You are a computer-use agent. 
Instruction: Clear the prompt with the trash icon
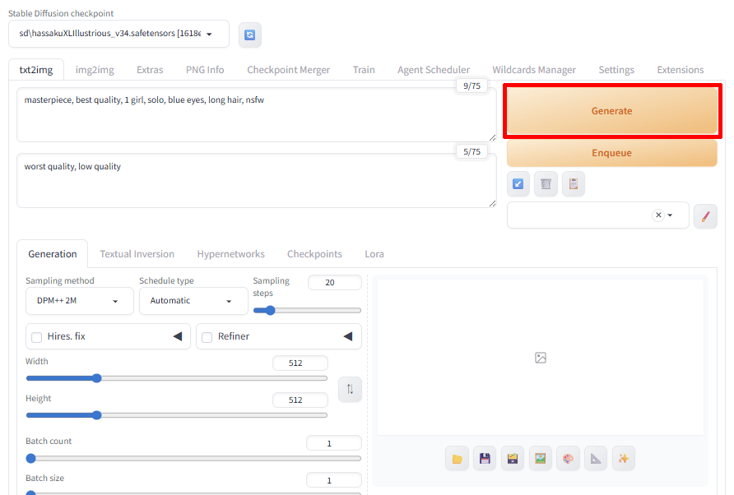546,184
